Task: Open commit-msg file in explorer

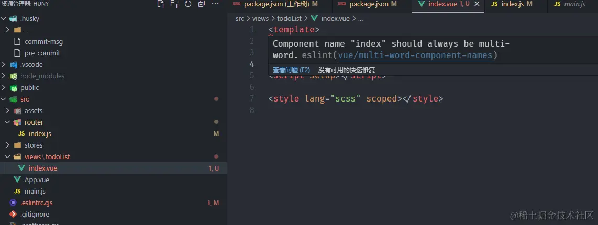Action: (x=43, y=41)
